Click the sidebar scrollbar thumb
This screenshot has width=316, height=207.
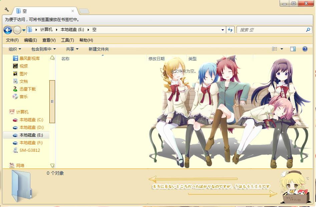tap(52, 102)
